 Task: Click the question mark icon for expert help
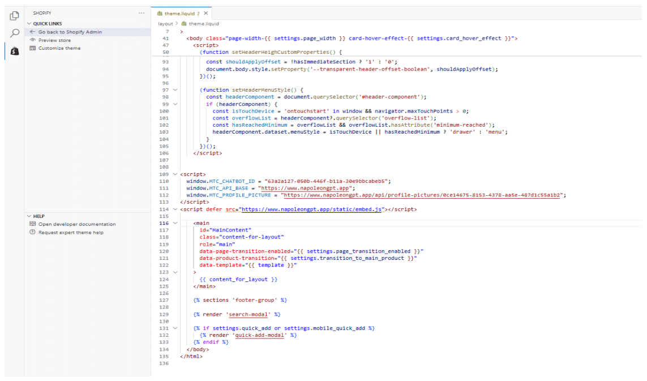pyautogui.click(x=33, y=232)
